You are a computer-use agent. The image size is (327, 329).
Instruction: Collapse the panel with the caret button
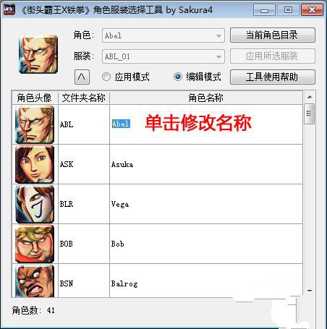point(82,77)
